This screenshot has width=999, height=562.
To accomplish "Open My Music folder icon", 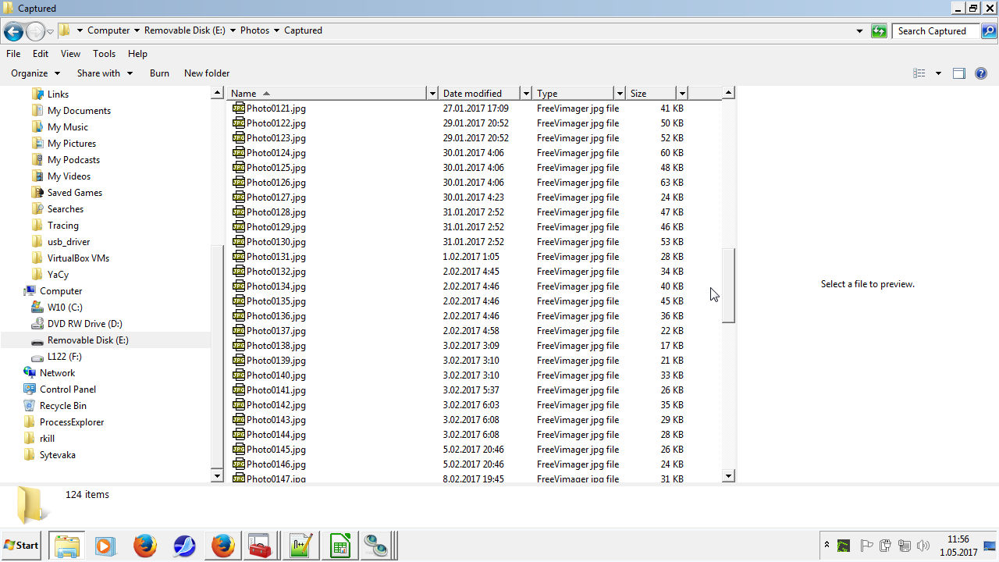I will [37, 127].
